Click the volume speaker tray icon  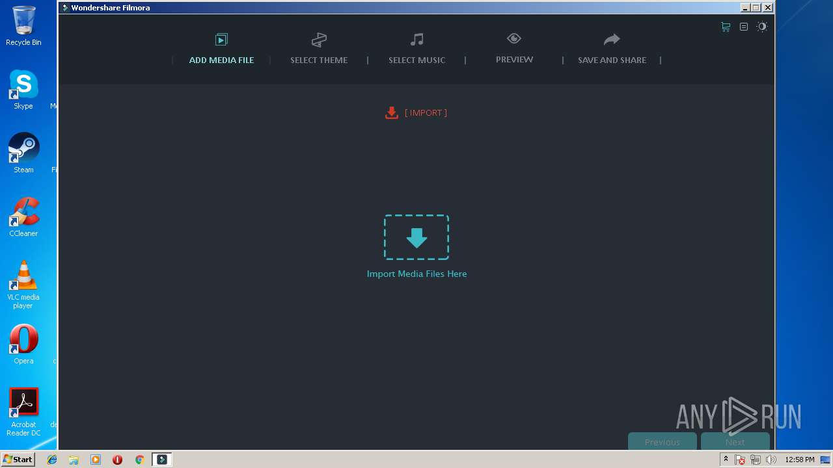point(771,460)
